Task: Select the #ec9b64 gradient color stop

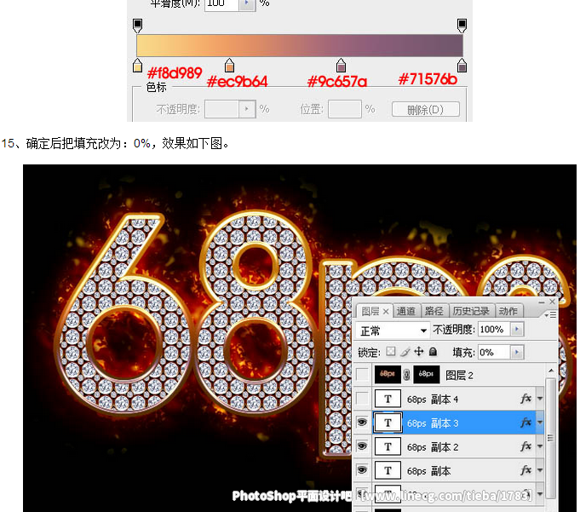Action: (x=229, y=66)
